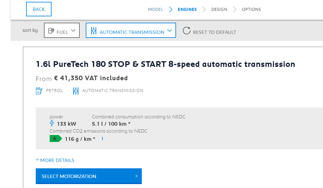Jump to the OPTIONS step
Viewport: 323px width, 188px height.
coord(251,9)
